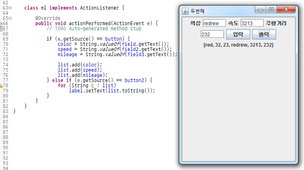
Task: Click the underlined variable c on line 78
Action: [92, 86]
